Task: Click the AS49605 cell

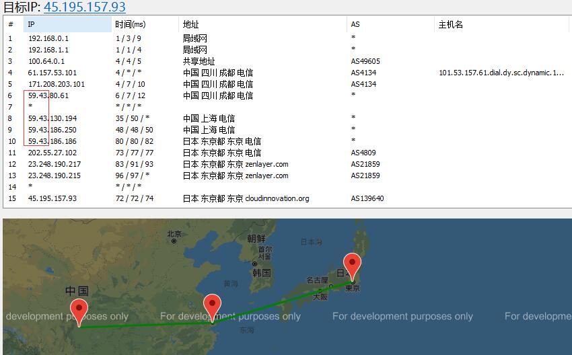Action: tap(365, 61)
